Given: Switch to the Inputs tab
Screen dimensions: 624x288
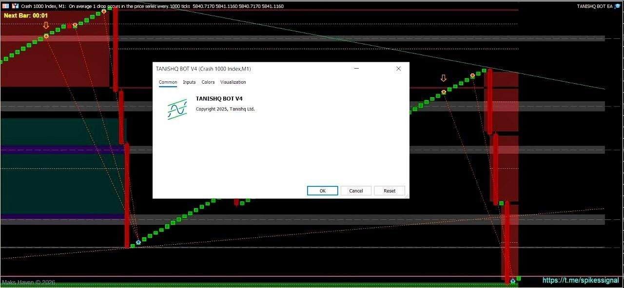Looking at the screenshot, I should coord(189,82).
